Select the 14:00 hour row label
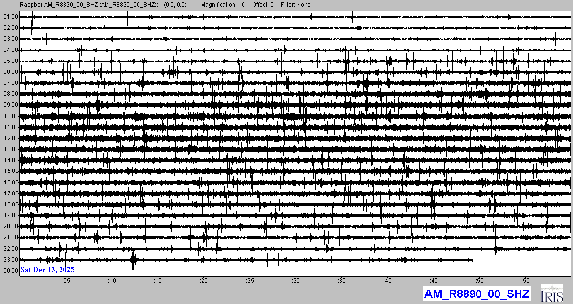This screenshot has width=573, height=304. [x=10, y=160]
